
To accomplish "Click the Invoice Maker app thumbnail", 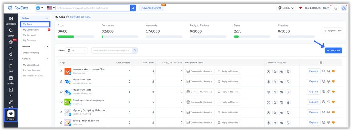I will [68, 72].
